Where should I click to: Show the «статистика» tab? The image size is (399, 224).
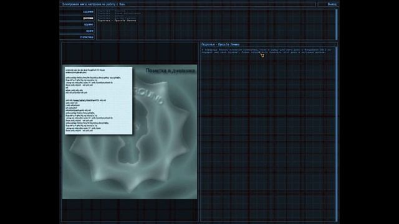click(77, 37)
